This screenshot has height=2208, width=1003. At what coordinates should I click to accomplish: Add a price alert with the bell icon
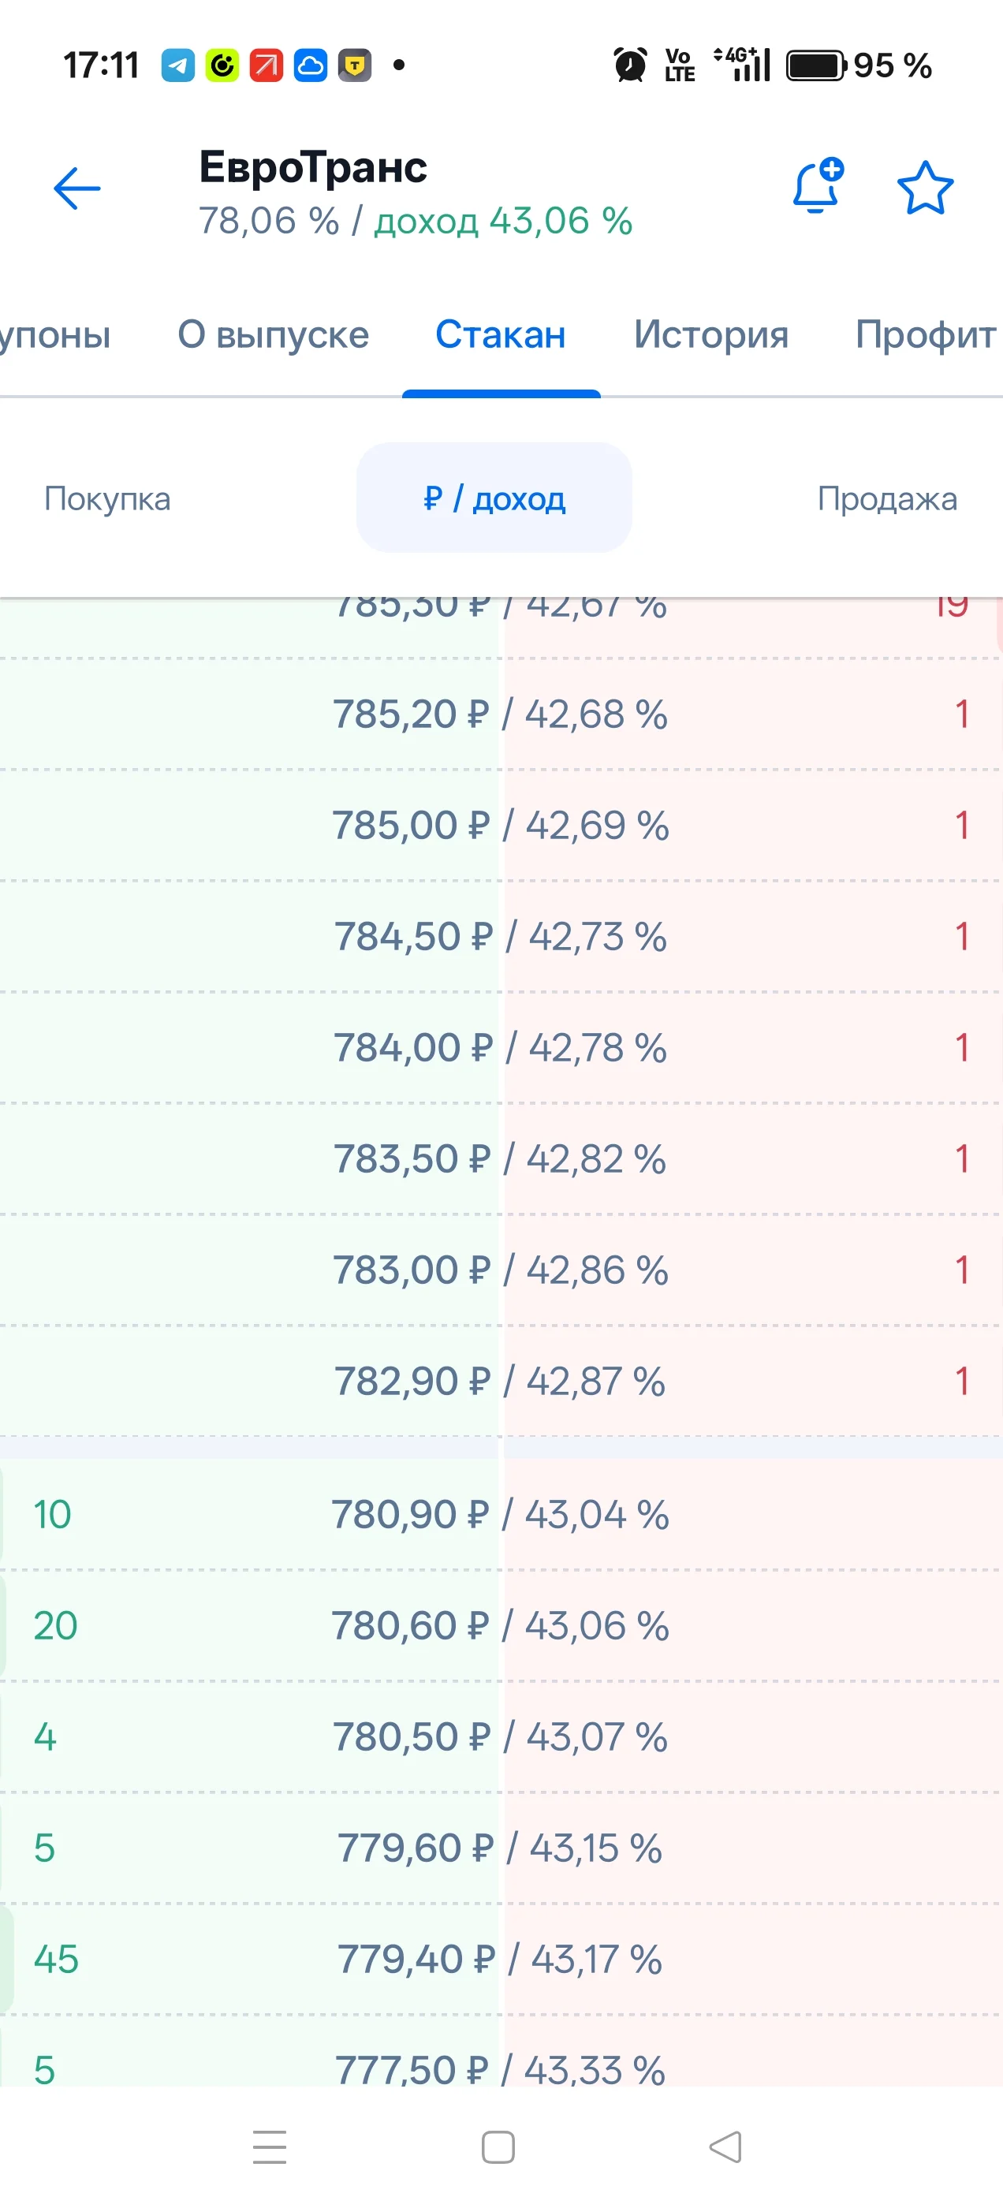point(818,185)
